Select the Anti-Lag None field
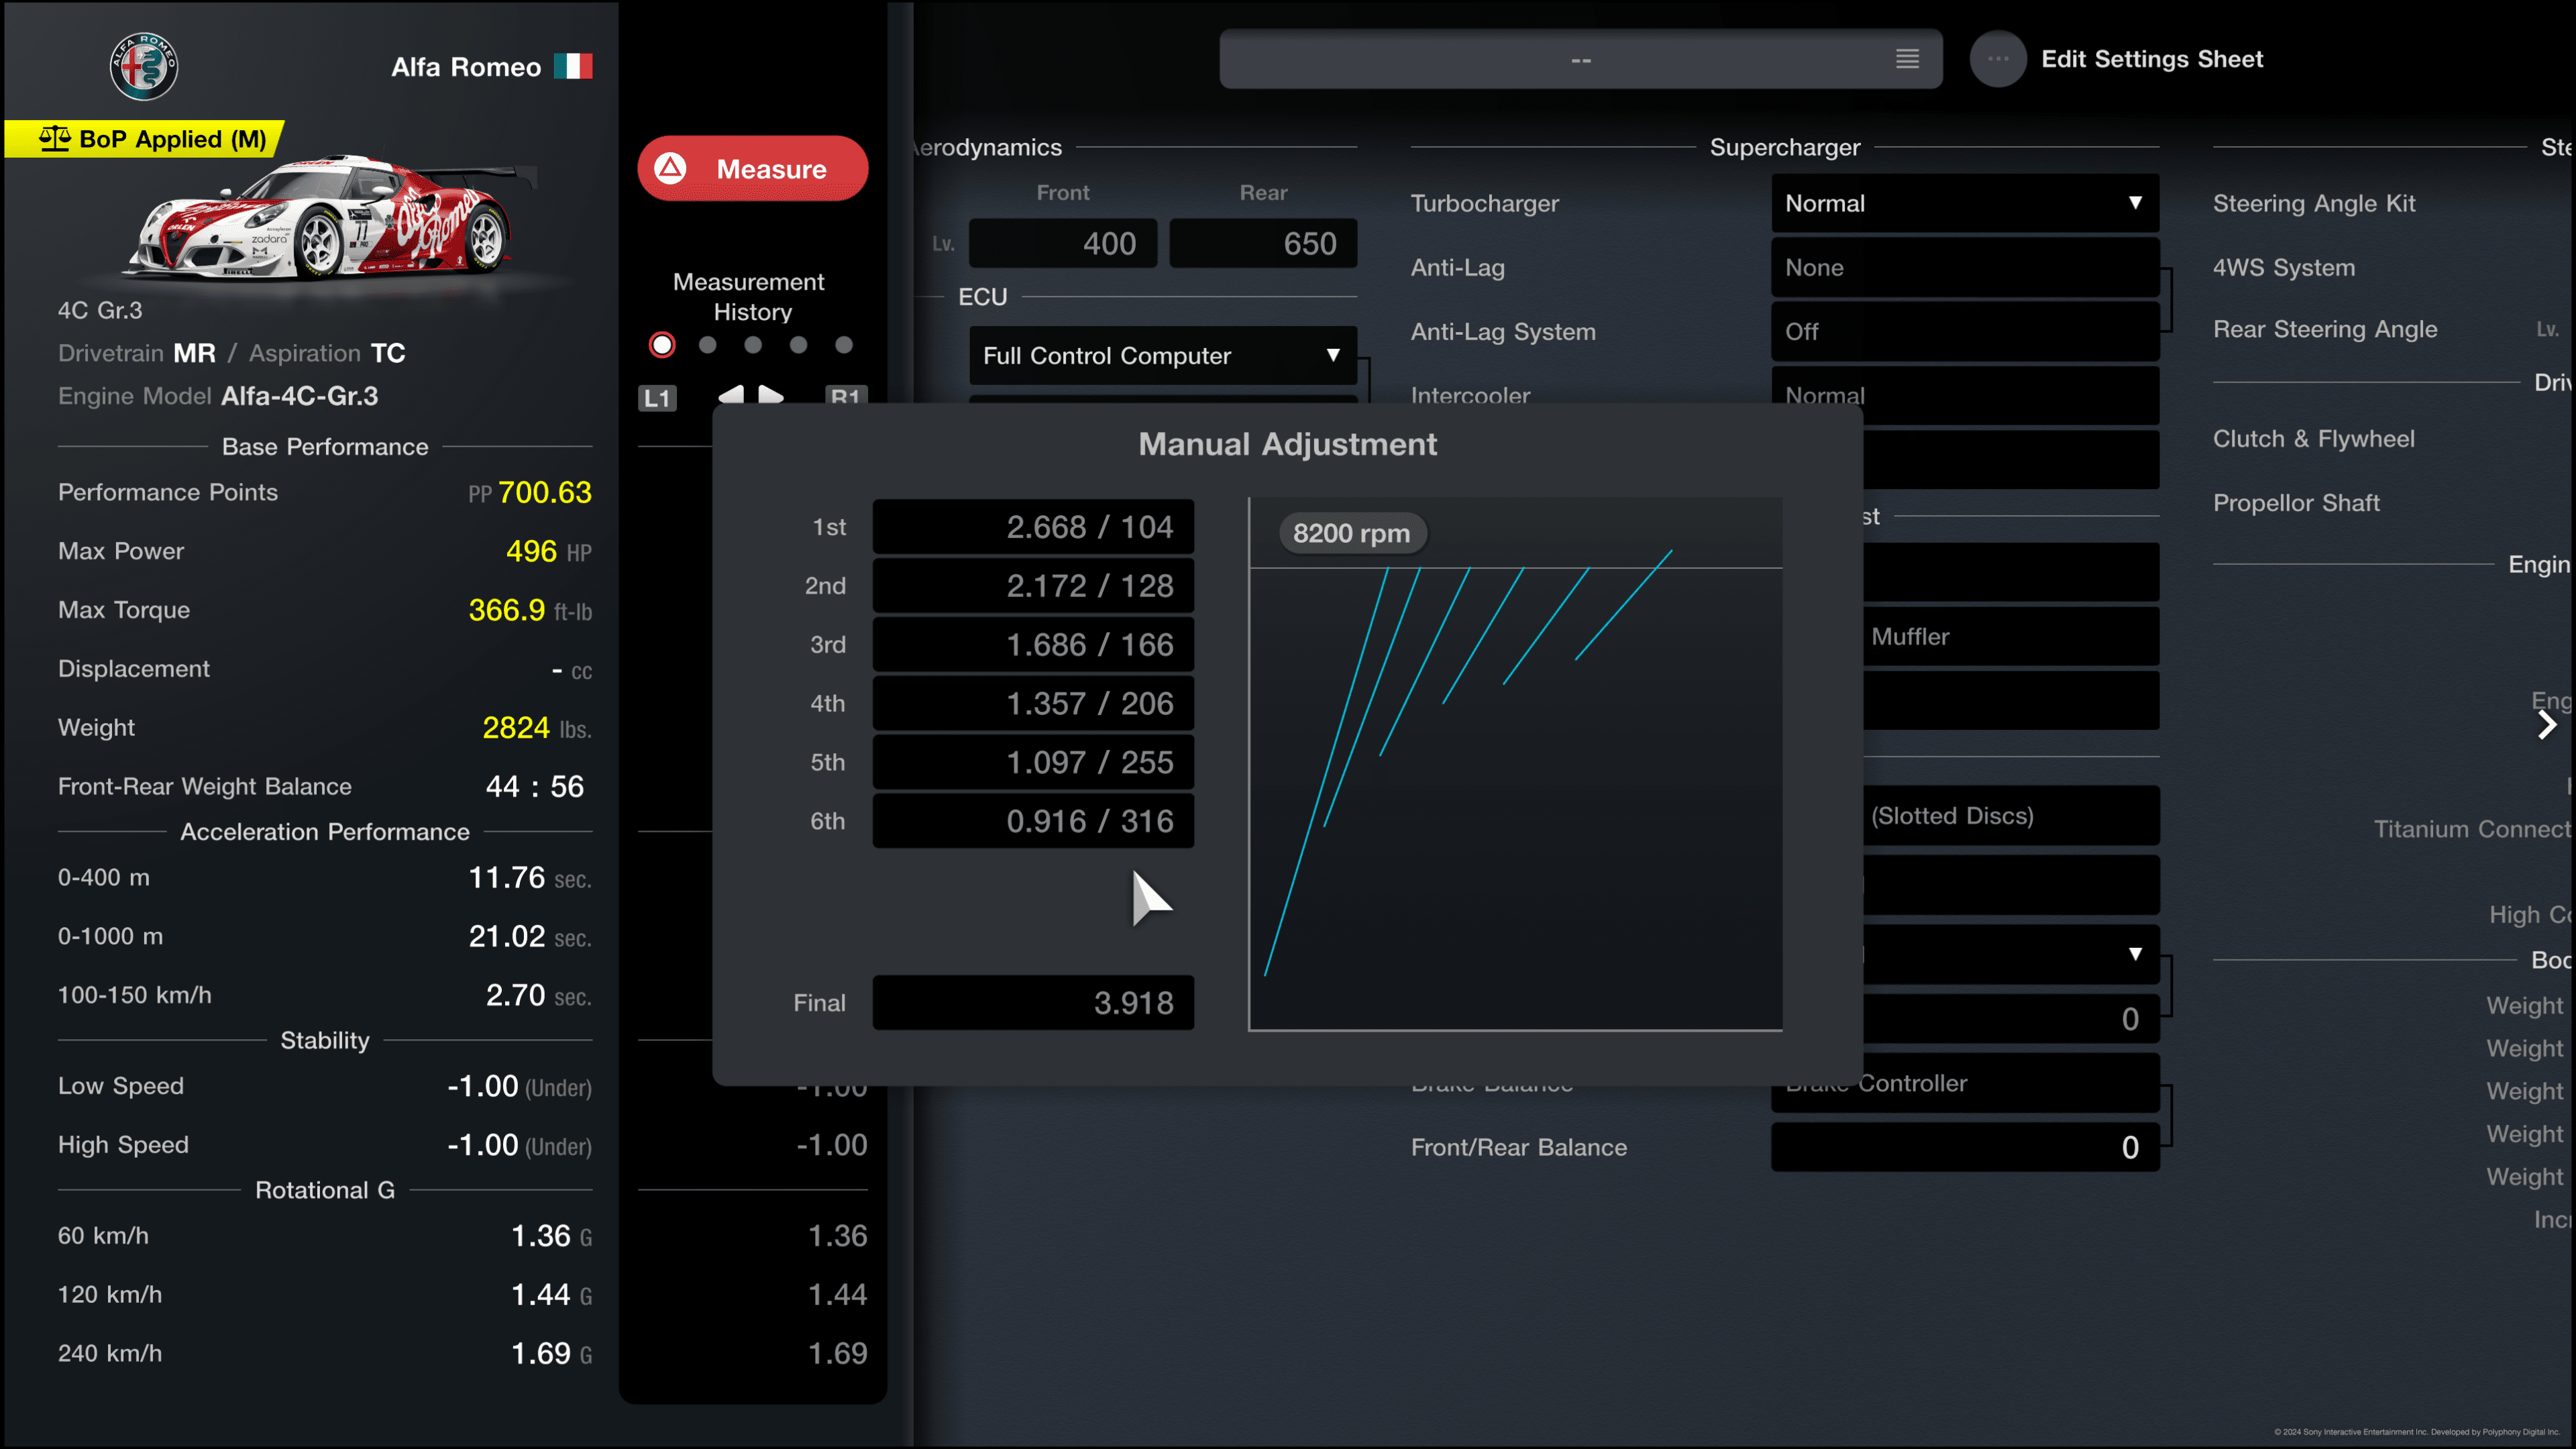The height and width of the screenshot is (1449, 2576). tap(1965, 267)
